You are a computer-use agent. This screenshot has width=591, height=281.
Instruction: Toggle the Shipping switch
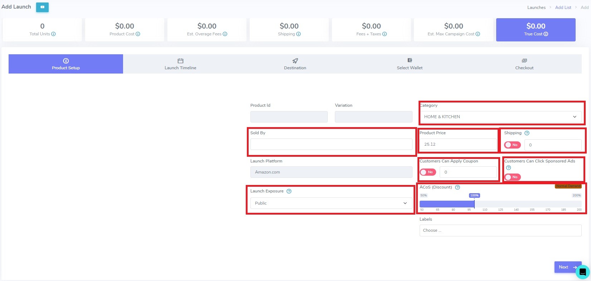512,145
